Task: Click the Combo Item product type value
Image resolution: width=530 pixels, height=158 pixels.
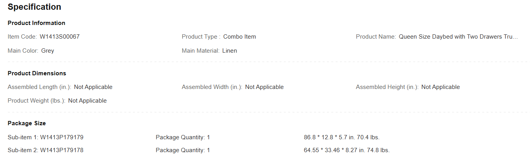Action: click(240, 37)
